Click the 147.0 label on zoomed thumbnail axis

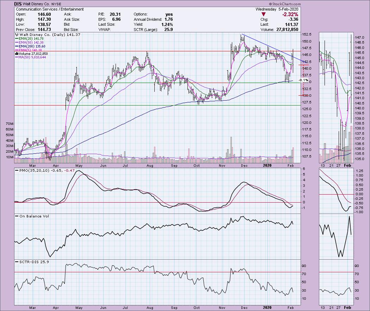[x=359, y=37]
